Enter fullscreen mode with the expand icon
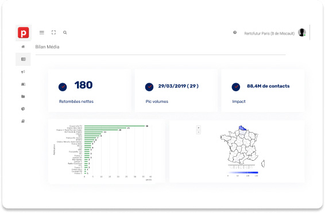Screen dimensions: 325x213 (53, 33)
